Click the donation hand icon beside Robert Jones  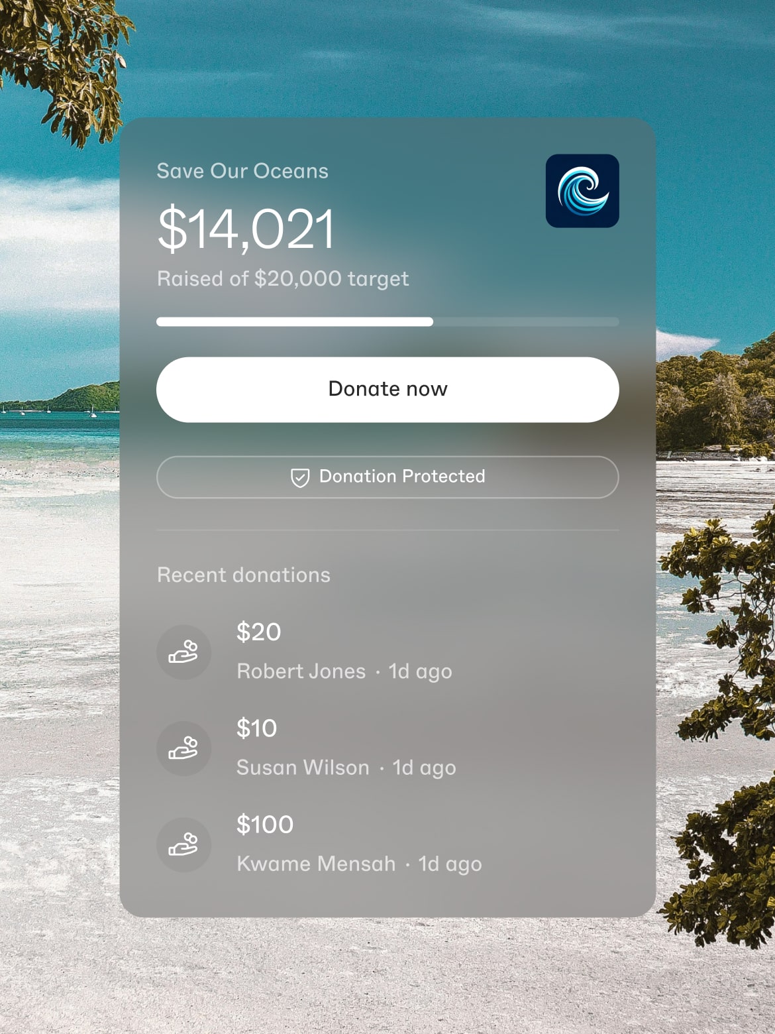[x=183, y=652]
